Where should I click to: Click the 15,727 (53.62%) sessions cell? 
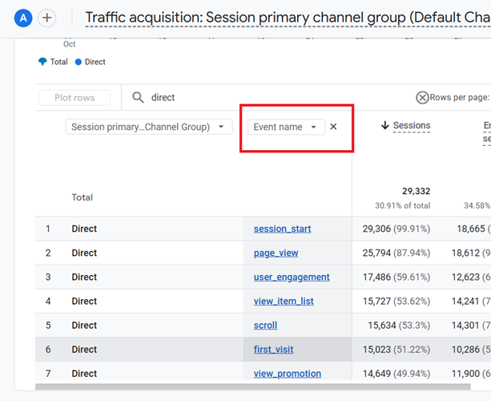click(396, 302)
